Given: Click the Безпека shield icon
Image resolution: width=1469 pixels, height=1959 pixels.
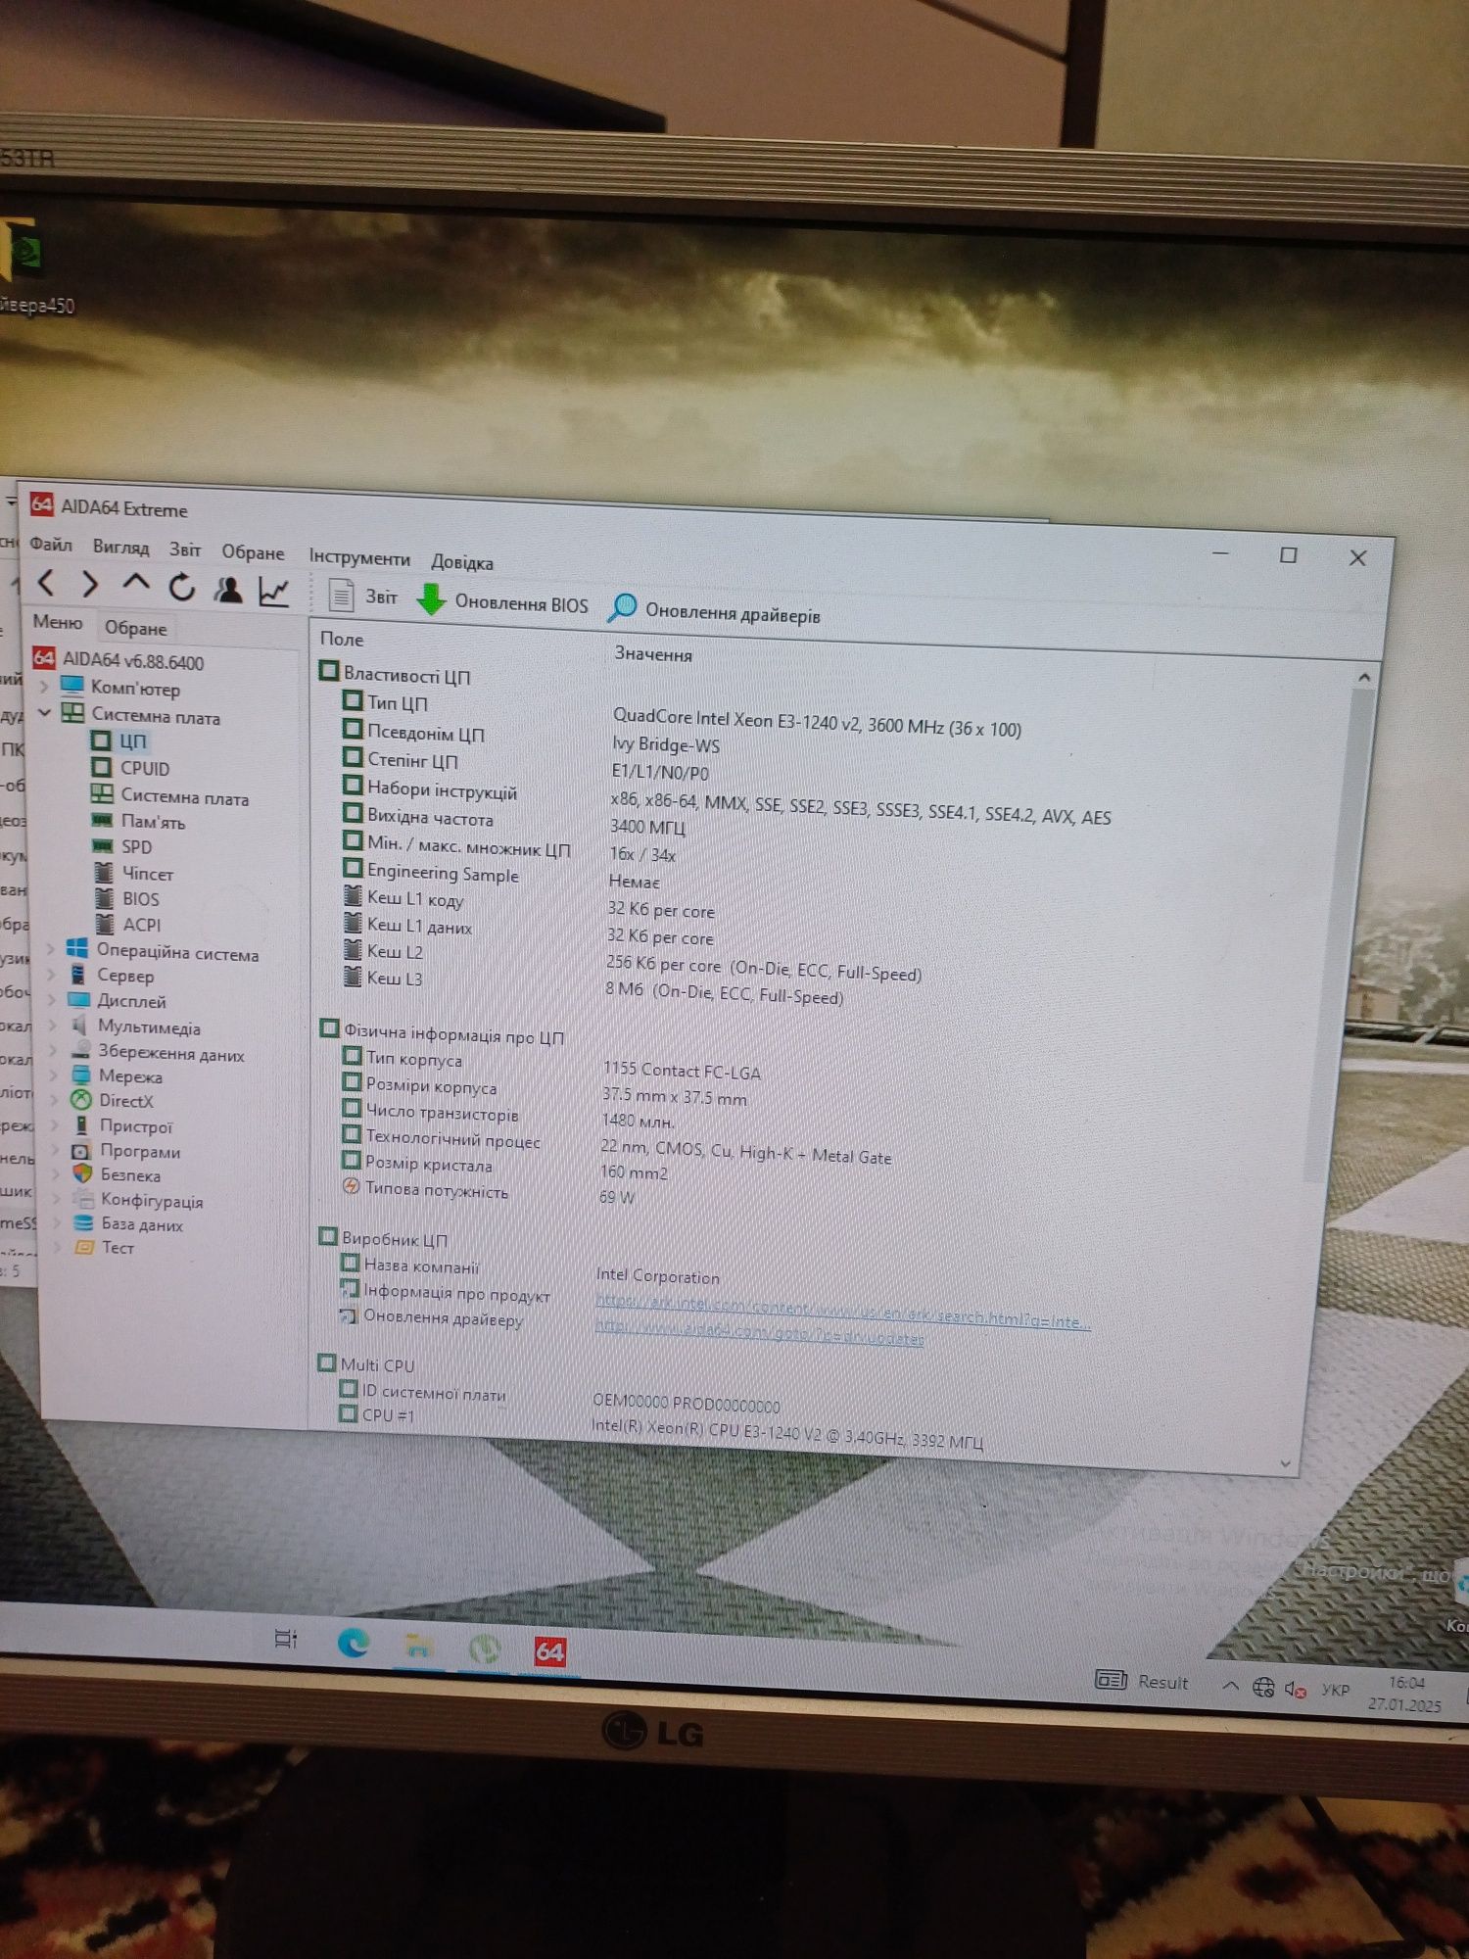Looking at the screenshot, I should 83,1173.
